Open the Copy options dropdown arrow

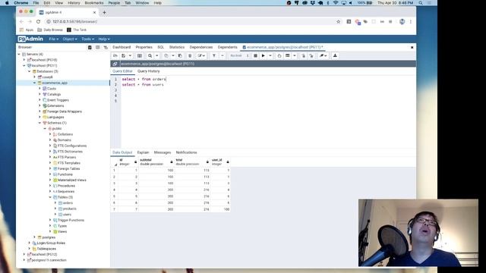click(173, 55)
